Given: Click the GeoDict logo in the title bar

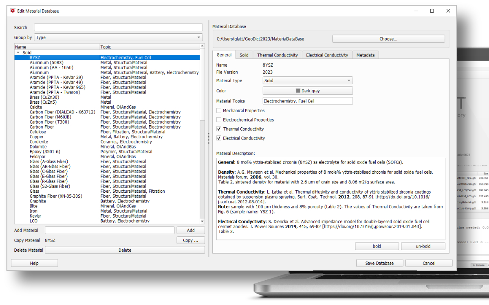Looking at the screenshot, I should tap(13, 11).
